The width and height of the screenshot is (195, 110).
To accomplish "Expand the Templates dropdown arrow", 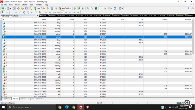I will click(x=122, y=9).
